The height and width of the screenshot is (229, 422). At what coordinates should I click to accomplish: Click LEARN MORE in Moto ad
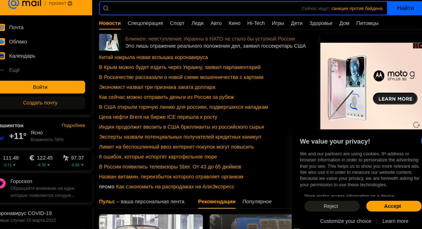(x=395, y=99)
